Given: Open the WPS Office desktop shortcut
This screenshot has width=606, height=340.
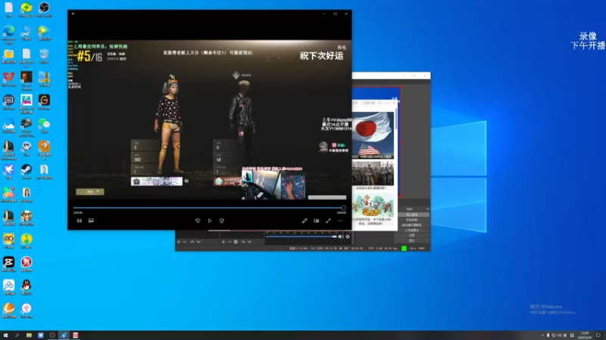Looking at the screenshot, I should coord(8,79).
